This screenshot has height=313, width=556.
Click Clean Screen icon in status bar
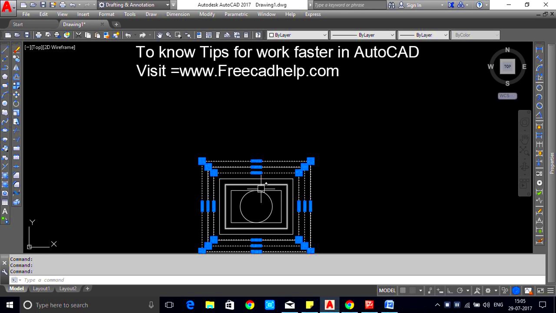pyautogui.click(x=540, y=290)
